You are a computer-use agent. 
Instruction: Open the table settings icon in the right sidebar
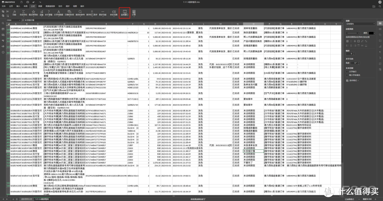pyautogui.click(x=380, y=29)
